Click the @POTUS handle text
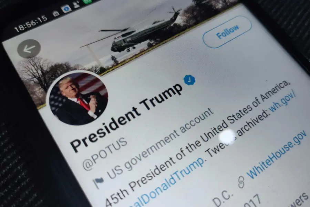This screenshot has width=310, height=207. (105, 154)
